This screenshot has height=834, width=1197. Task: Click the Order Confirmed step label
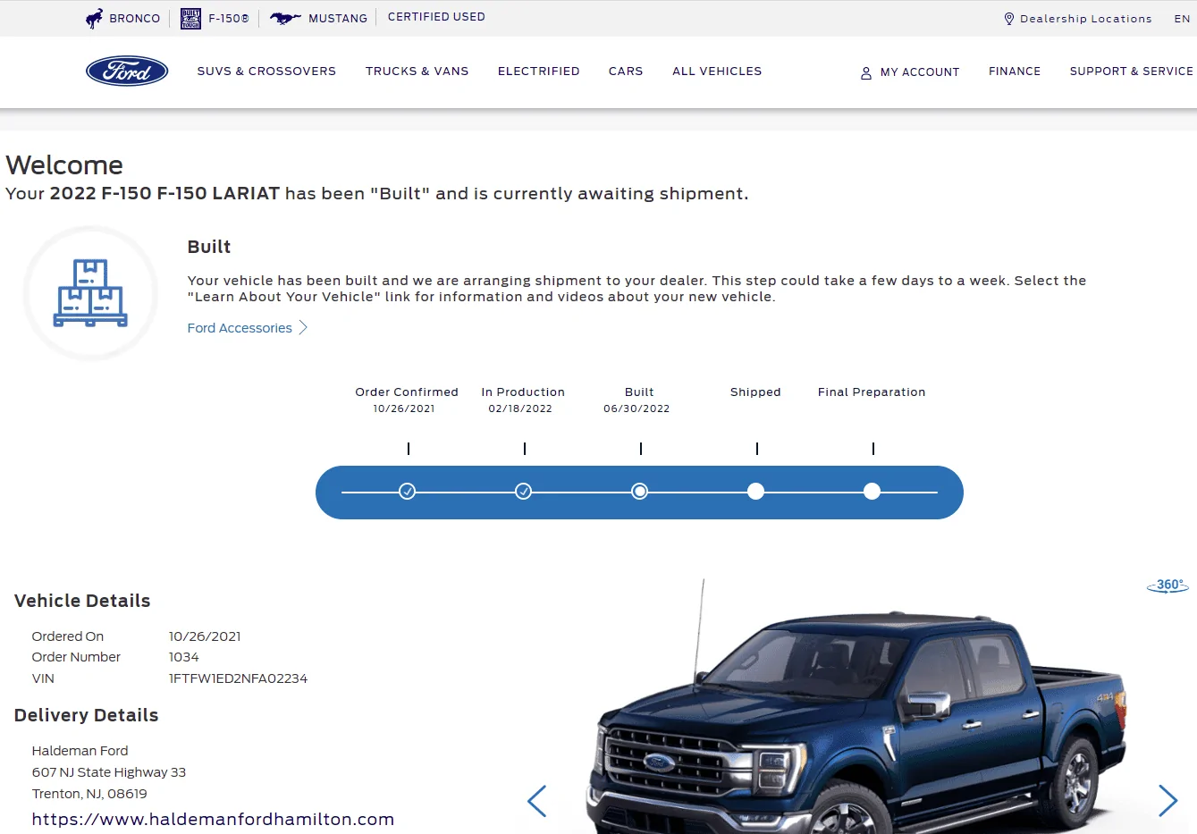(x=407, y=392)
